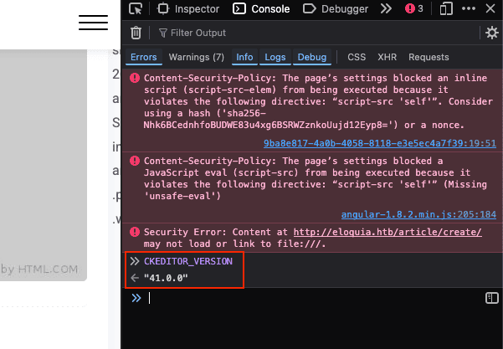Toggle the Warnings (7) filter
The image size is (503, 349).
[197, 57]
